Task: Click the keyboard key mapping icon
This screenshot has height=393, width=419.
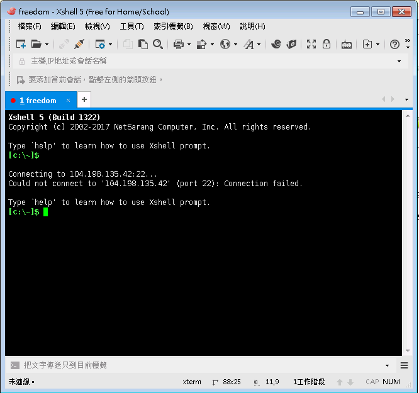Action: pyautogui.click(x=346, y=45)
